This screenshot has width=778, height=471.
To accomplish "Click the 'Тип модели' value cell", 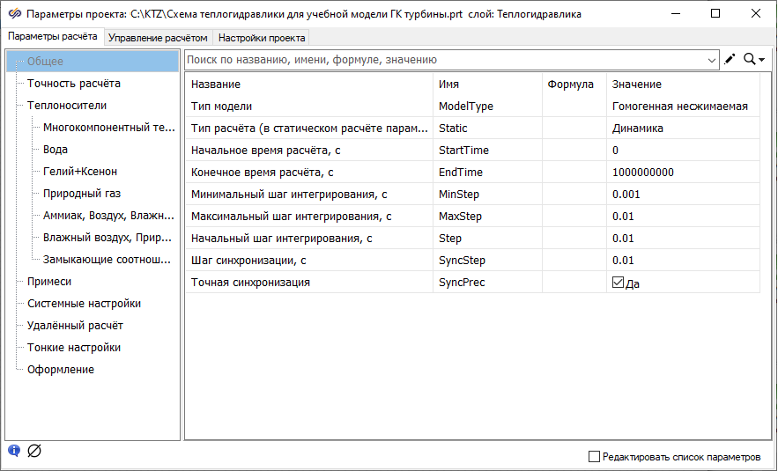I will click(x=680, y=107).
